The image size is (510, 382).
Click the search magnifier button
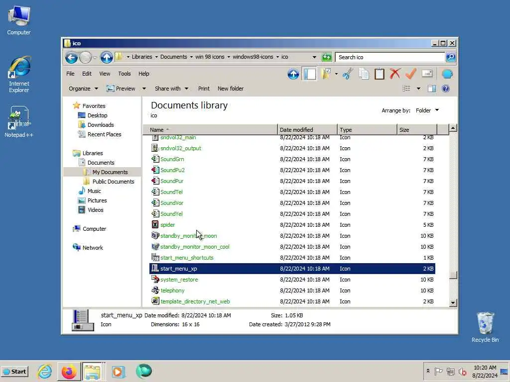click(x=450, y=57)
